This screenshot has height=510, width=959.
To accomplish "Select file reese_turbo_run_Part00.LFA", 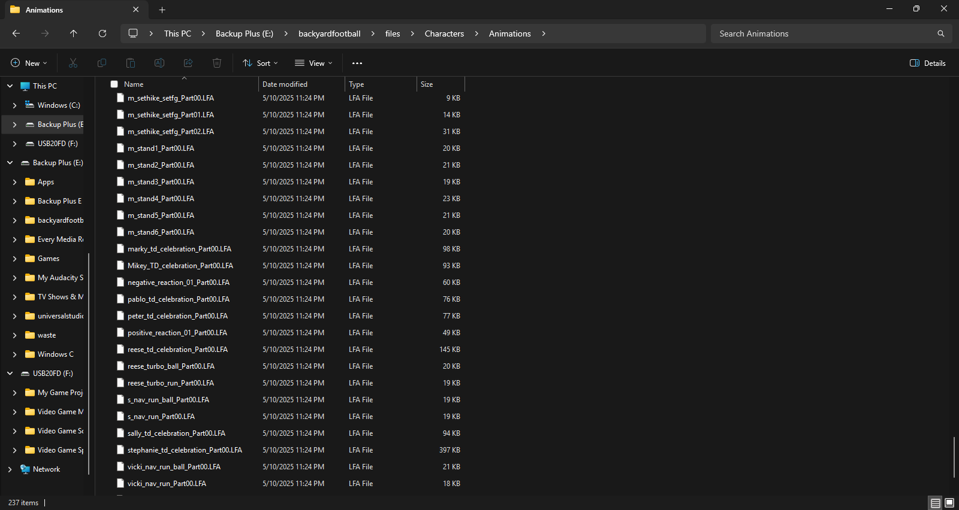I will pyautogui.click(x=171, y=383).
